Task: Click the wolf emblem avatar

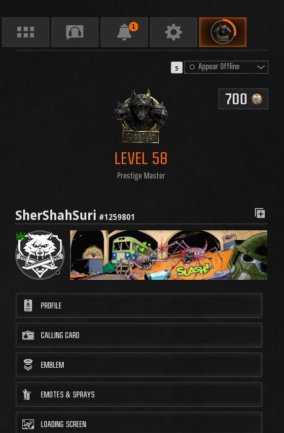Action: (x=40, y=255)
